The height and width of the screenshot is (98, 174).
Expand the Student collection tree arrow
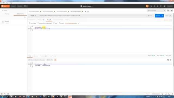[1, 22]
